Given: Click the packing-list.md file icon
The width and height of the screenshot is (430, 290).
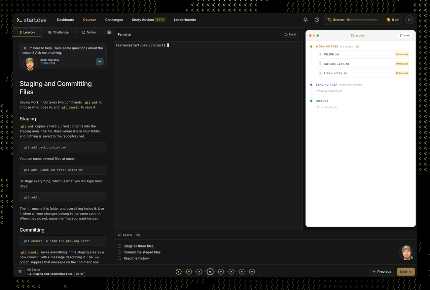Looking at the screenshot, I should click(x=320, y=64).
